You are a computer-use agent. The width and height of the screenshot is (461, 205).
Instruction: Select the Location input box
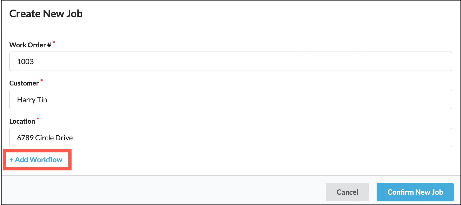click(x=230, y=138)
